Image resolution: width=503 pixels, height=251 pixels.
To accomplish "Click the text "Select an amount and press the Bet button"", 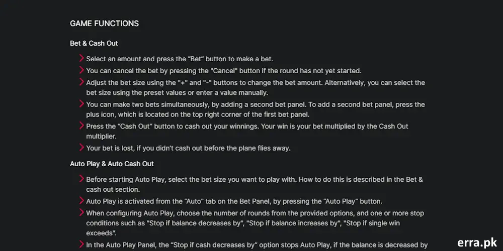I will click(x=180, y=59).
